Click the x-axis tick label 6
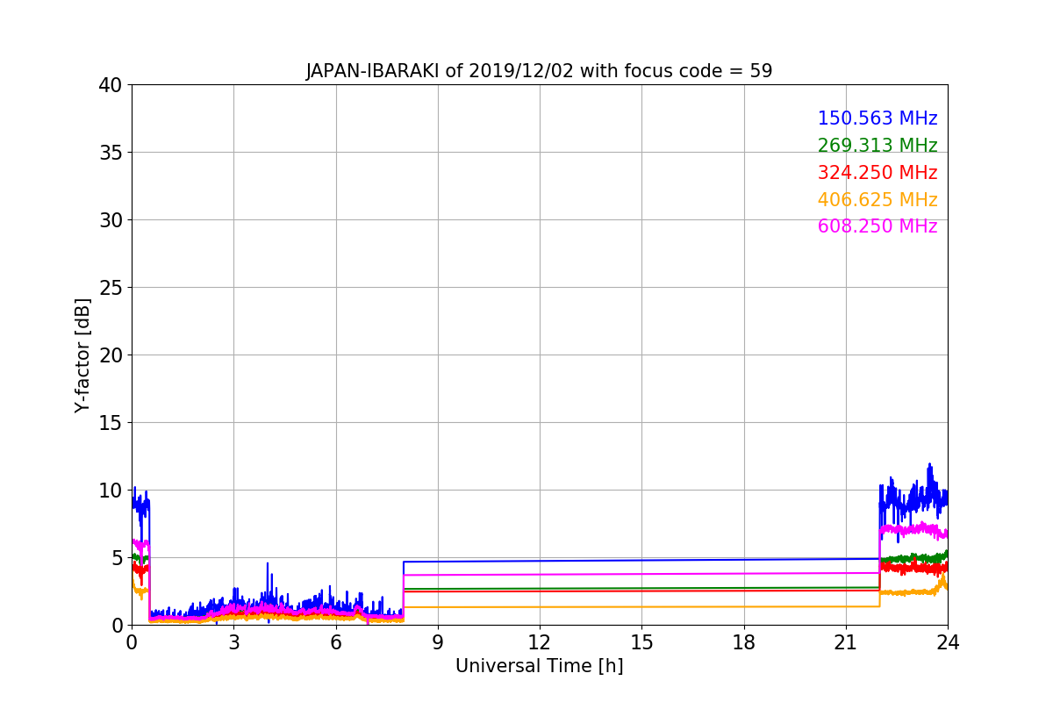This screenshot has width=1053, height=702. click(x=335, y=642)
